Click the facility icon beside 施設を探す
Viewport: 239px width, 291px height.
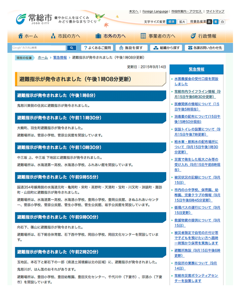point(121,48)
